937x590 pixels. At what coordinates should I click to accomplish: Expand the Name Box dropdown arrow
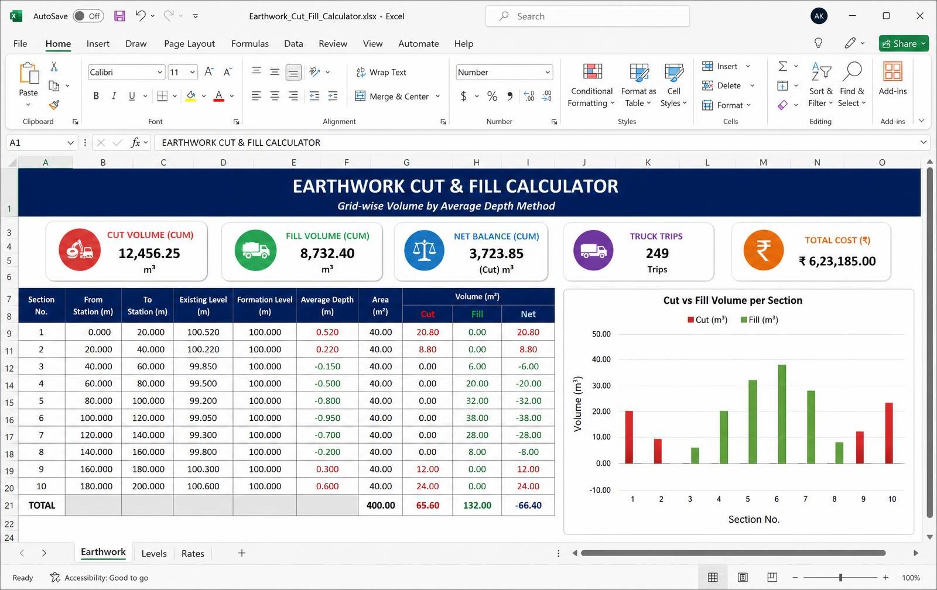[x=70, y=142]
